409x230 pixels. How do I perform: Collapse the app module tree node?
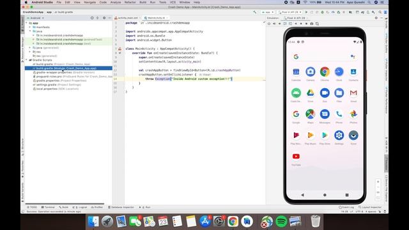27,23
